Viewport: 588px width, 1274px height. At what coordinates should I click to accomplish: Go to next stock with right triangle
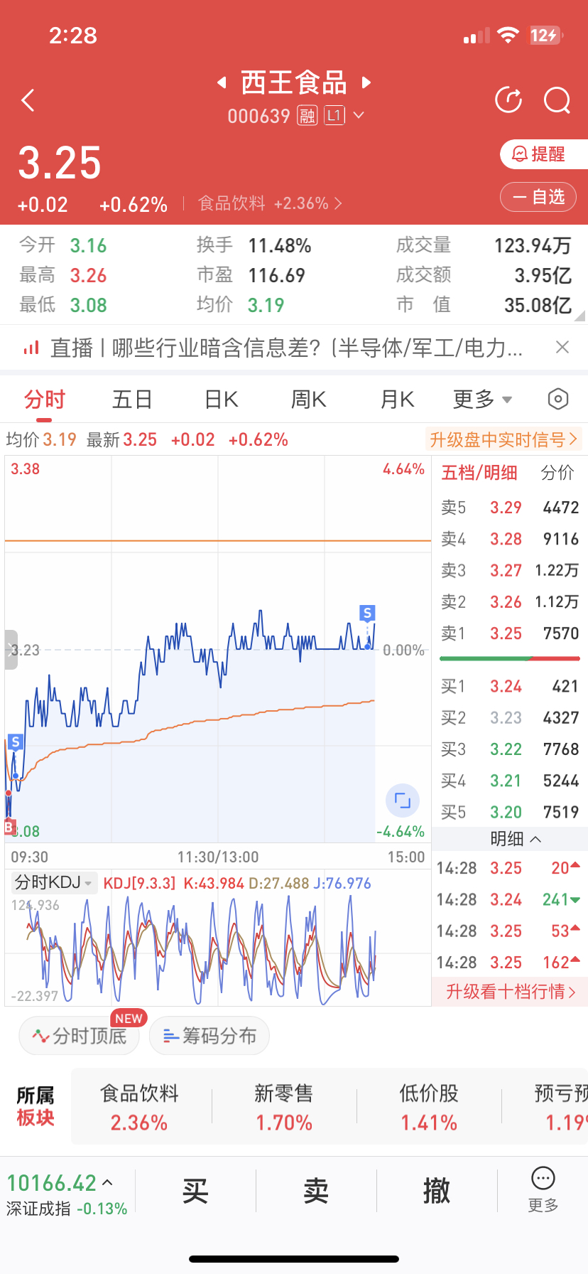(x=366, y=82)
